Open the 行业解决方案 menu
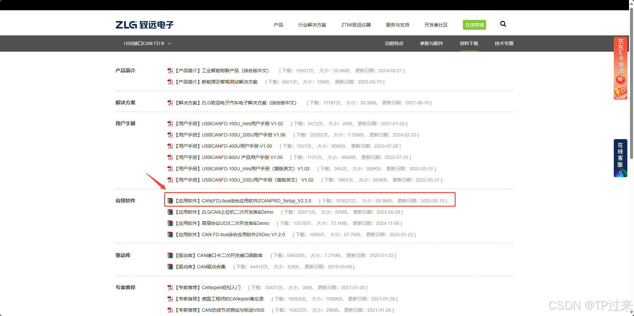Image resolution: width=634 pixels, height=316 pixels. click(312, 25)
